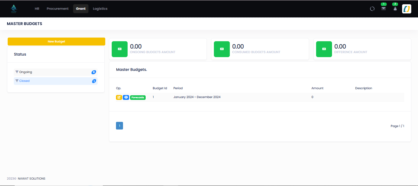
Task: Click the Ongoing Budgets Amount money icon
Action: click(x=120, y=49)
